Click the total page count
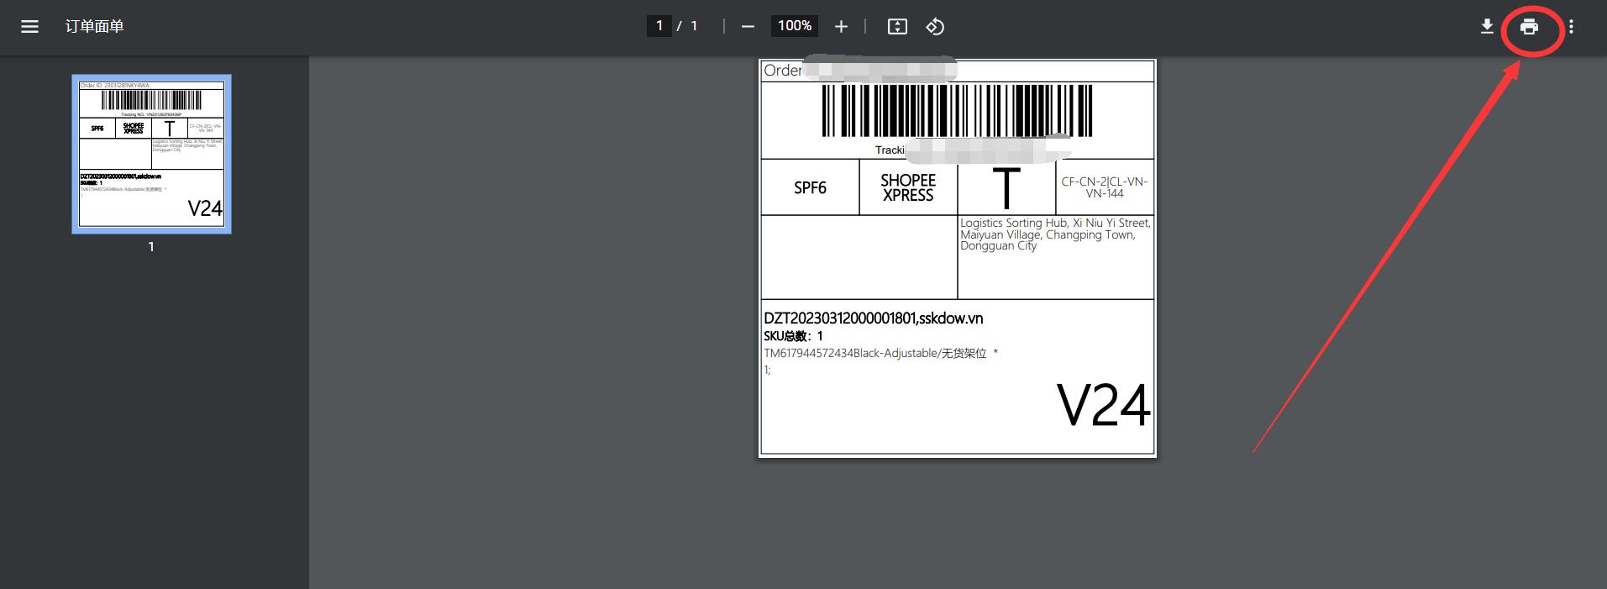1607x589 pixels. [694, 26]
